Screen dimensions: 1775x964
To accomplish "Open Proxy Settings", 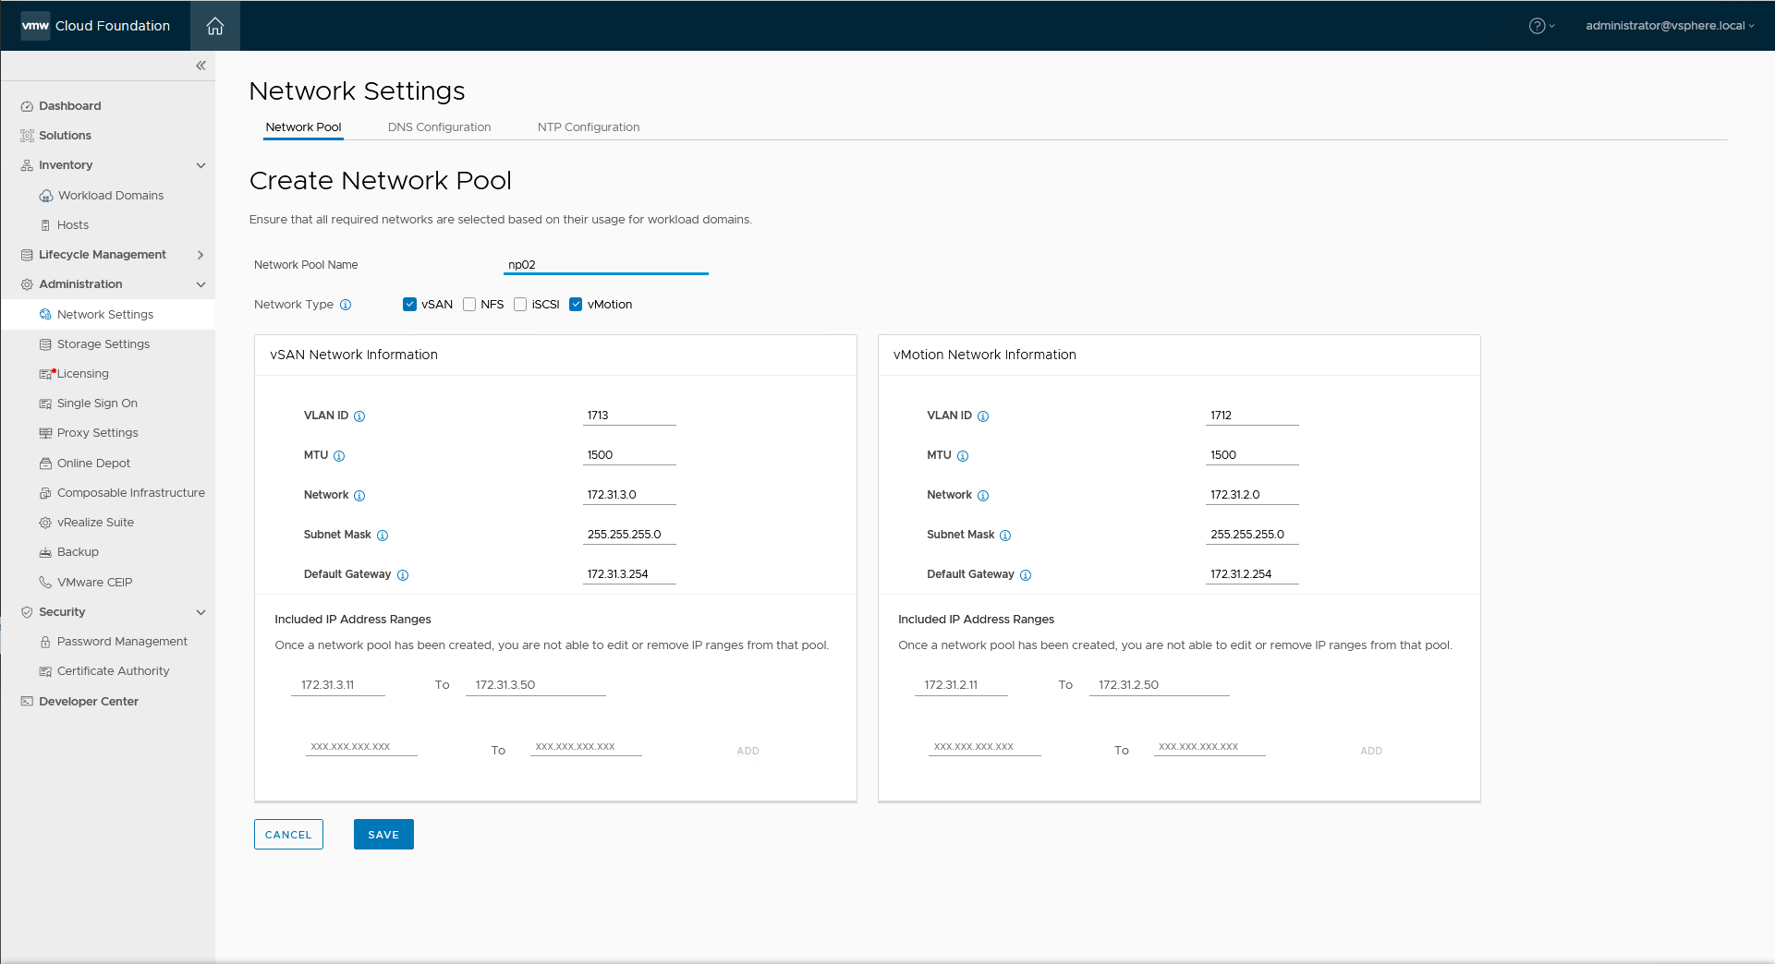I will 98,432.
